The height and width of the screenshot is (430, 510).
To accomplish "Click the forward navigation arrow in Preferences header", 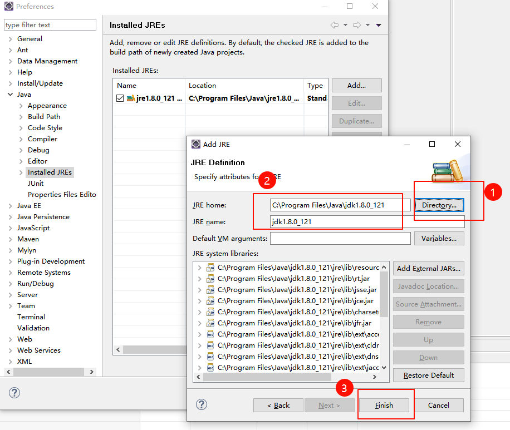I will (x=357, y=25).
